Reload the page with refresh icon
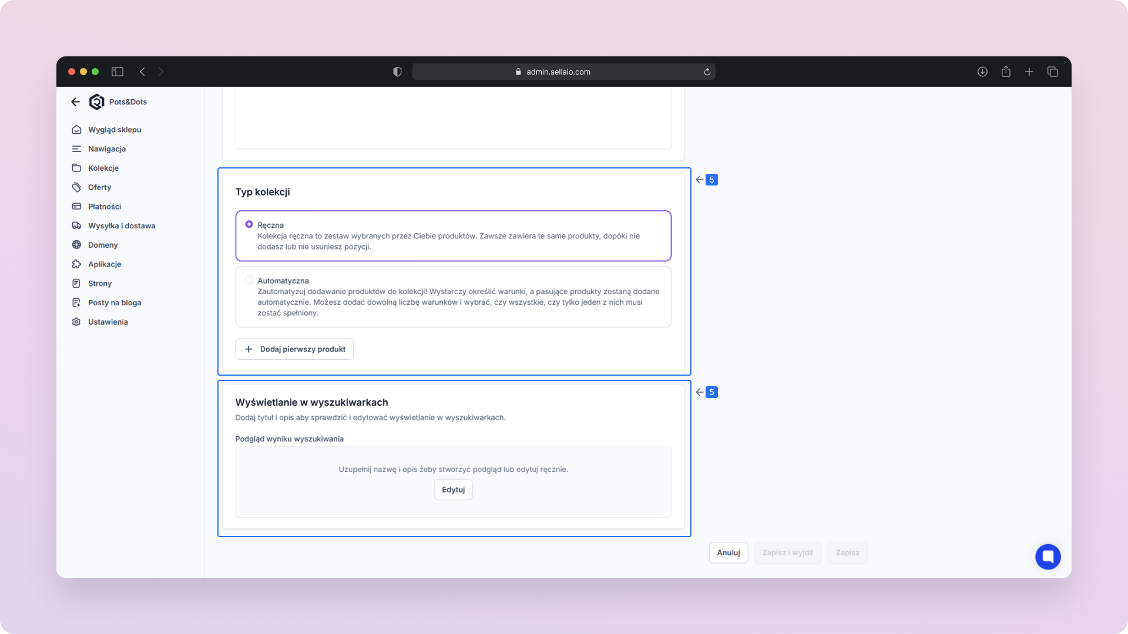Viewport: 1128px width, 634px height. (707, 72)
